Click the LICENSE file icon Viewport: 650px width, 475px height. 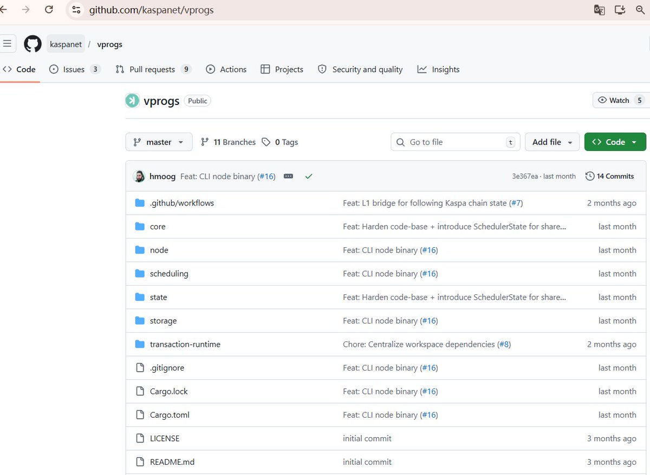point(140,438)
